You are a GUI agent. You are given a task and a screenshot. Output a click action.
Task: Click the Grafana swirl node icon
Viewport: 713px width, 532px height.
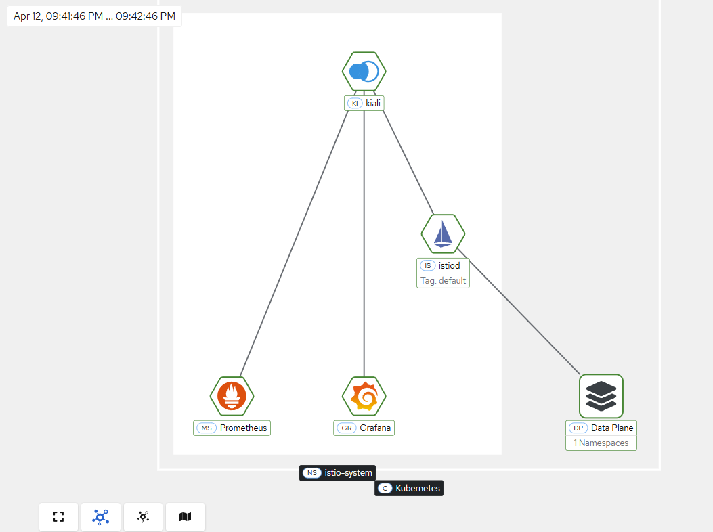pos(364,396)
